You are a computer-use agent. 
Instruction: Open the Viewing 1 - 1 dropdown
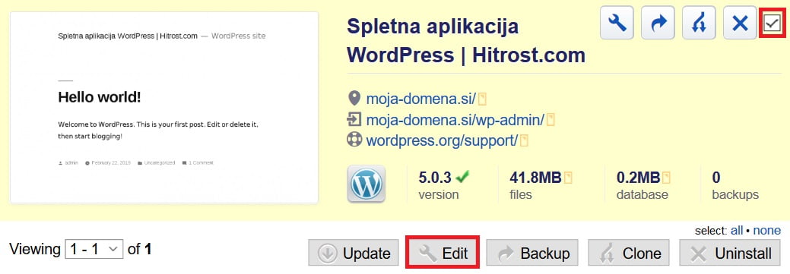(94, 249)
